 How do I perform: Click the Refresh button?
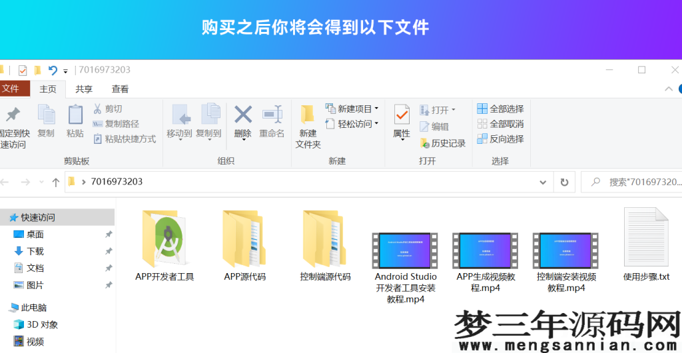564,182
